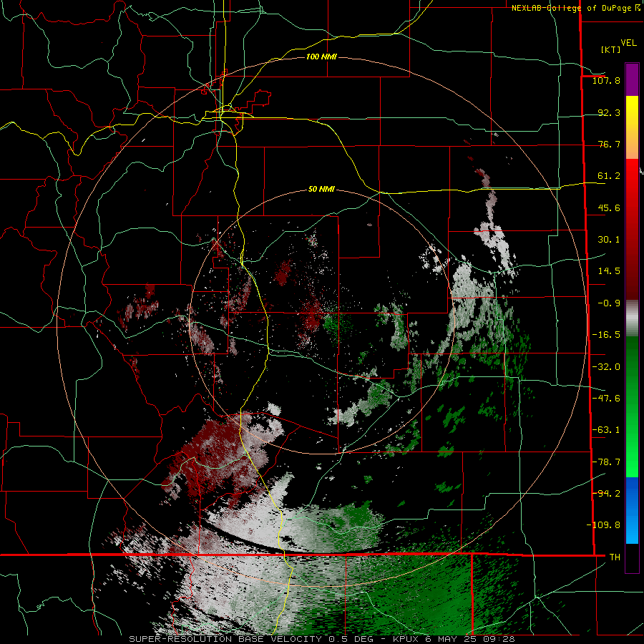Screen dimensions: 644x644
Task: Click the Super-Resolution Base Velocity caption at bottom
Action: point(321,639)
